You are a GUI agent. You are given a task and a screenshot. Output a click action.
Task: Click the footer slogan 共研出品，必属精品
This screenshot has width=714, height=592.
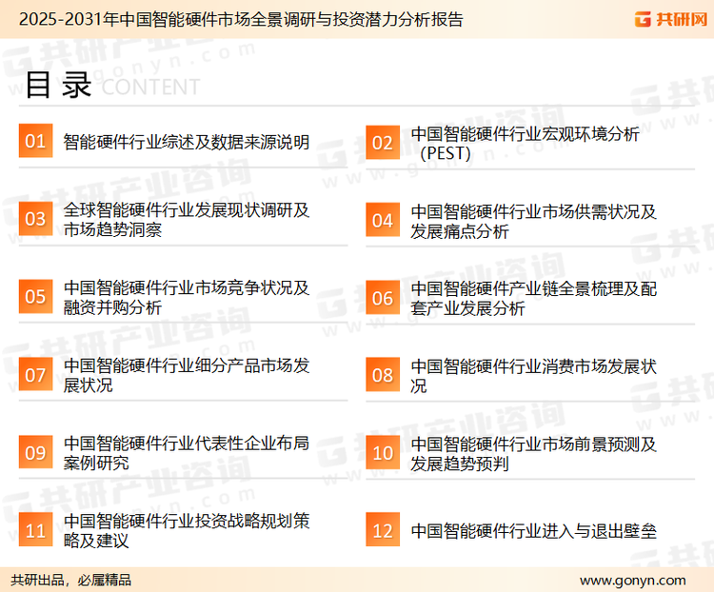point(71,581)
